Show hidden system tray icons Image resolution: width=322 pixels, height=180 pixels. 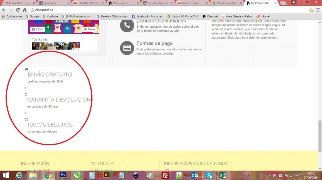click(269, 176)
